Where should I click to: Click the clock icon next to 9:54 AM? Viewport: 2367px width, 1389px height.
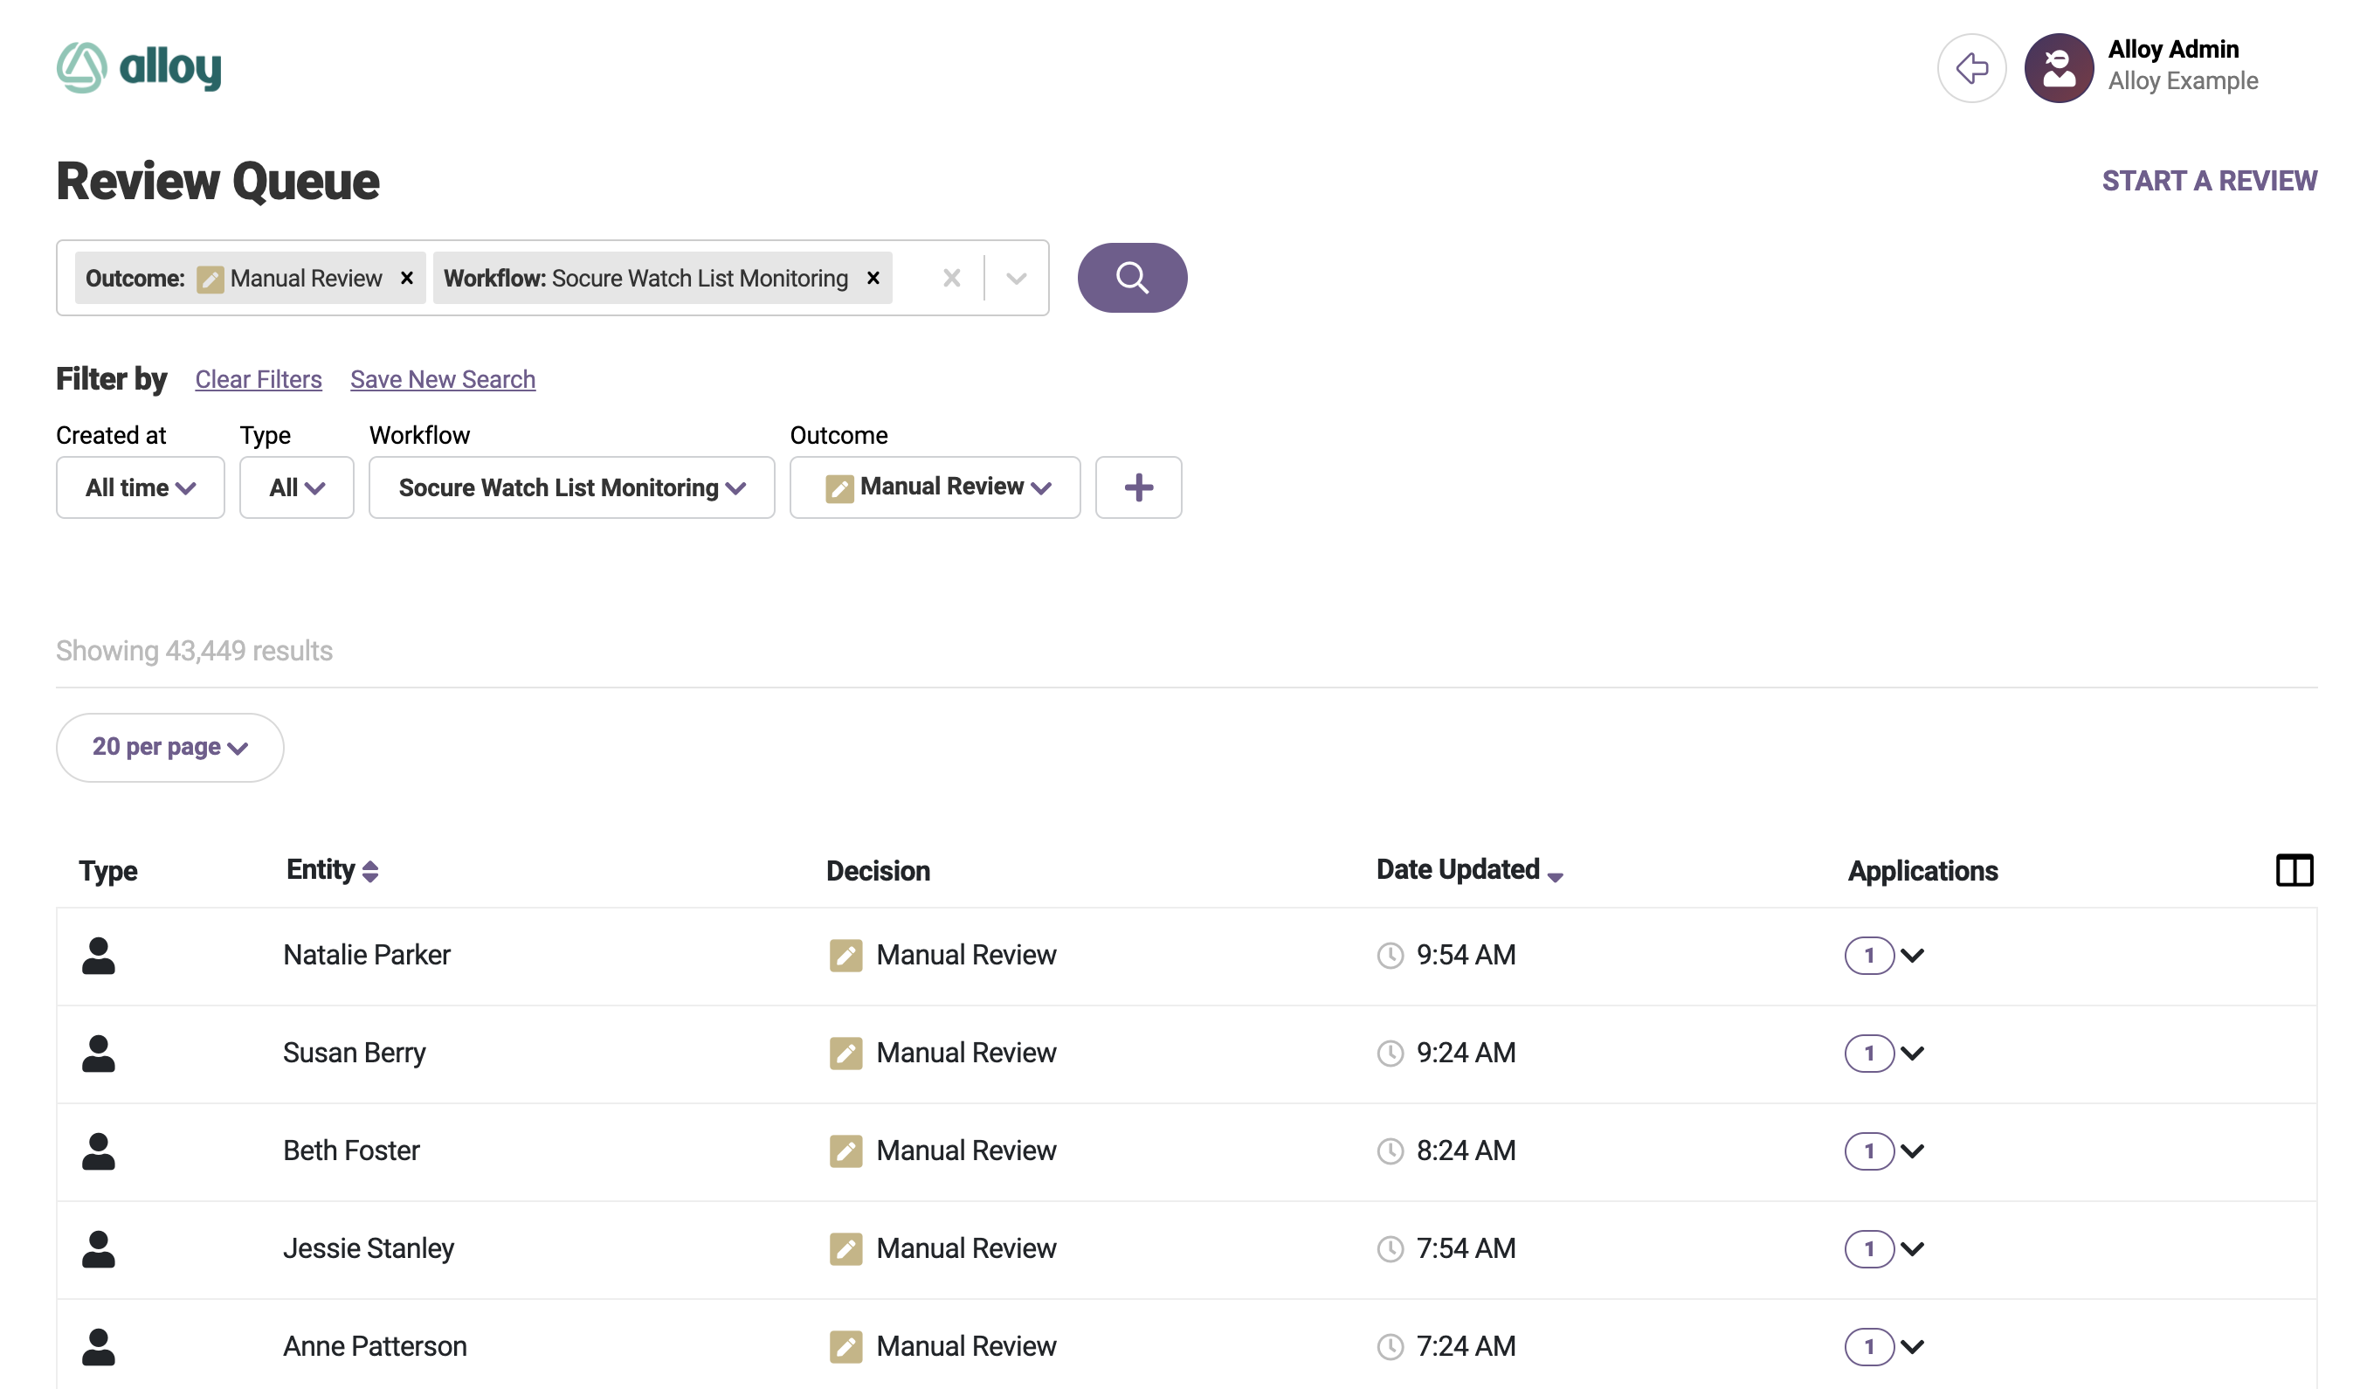1391,956
